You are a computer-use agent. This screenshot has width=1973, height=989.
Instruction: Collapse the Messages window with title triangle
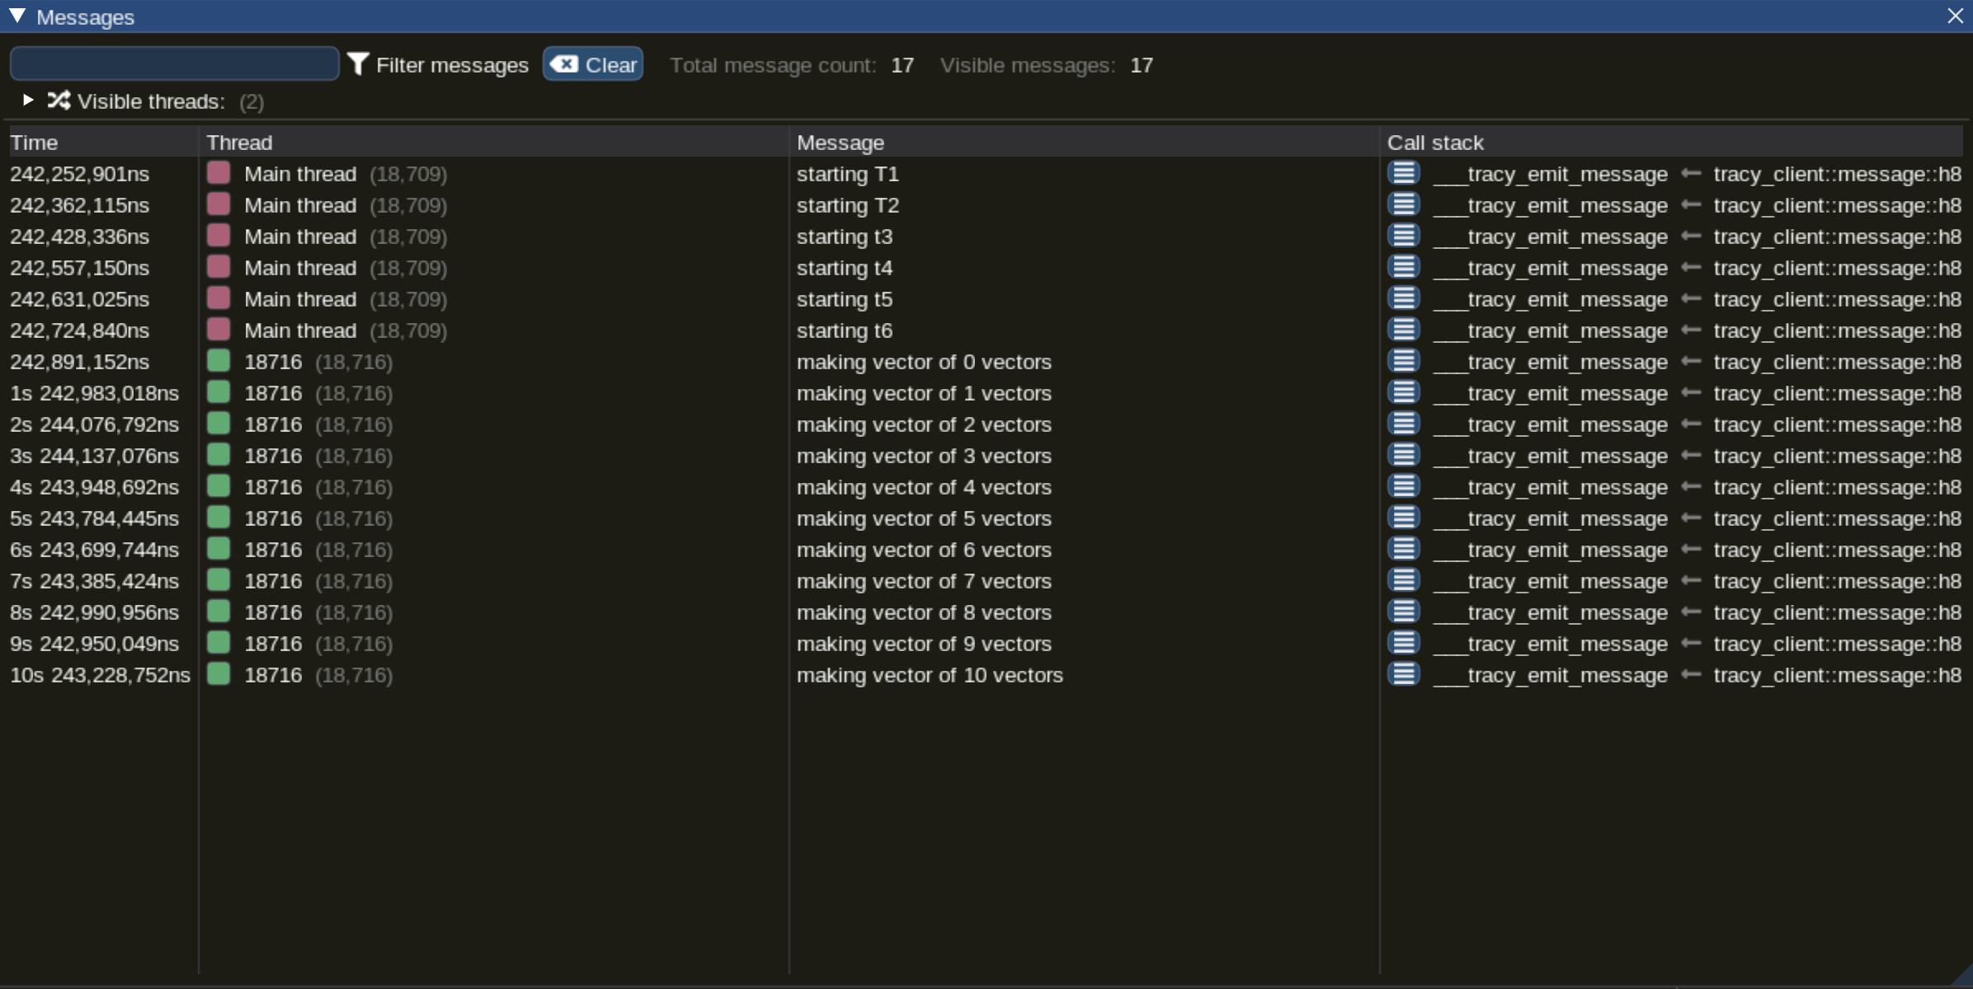16,16
